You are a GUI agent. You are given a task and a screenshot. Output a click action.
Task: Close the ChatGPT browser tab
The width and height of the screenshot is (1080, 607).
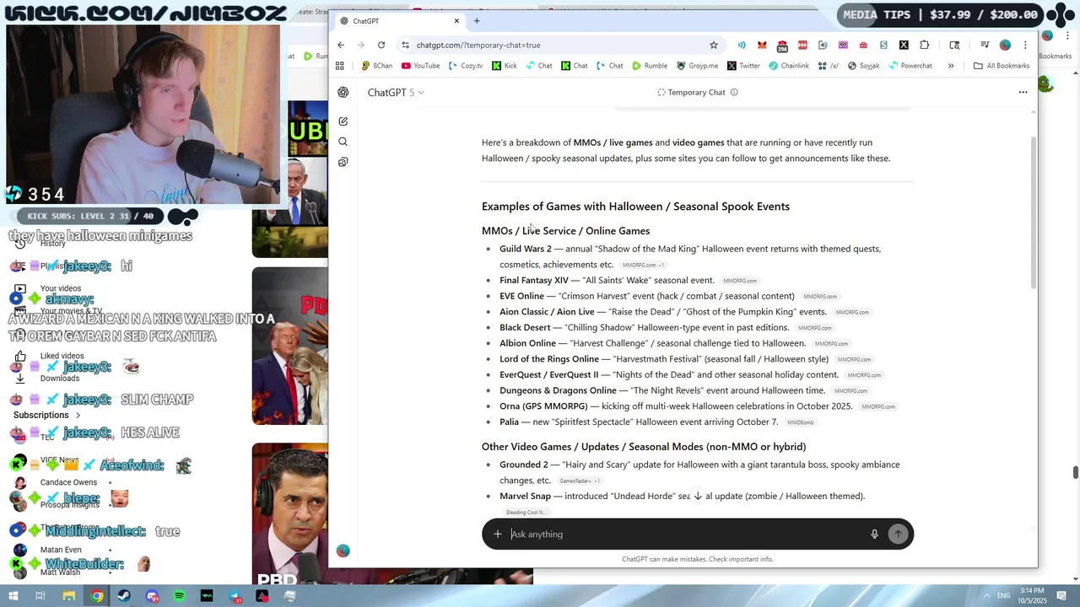click(456, 21)
